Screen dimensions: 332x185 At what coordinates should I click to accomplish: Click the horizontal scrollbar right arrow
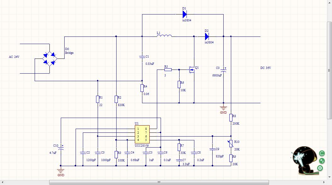(324, 182)
